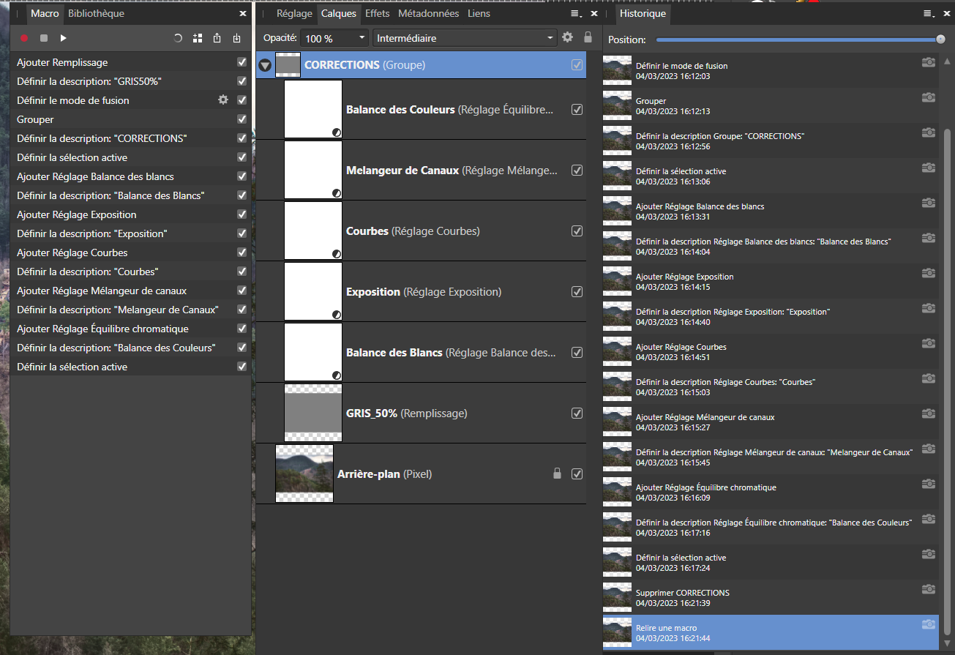Add macro to library icon
Screen dimensions: 955x655
(x=198, y=38)
